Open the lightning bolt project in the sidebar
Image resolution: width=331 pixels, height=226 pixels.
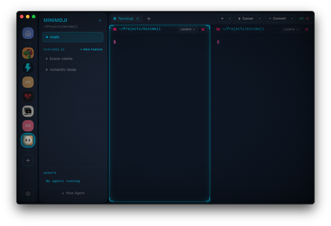coord(28,67)
